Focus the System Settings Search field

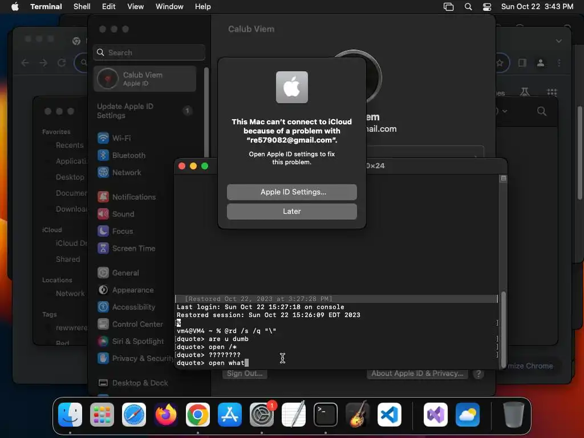[149, 52]
